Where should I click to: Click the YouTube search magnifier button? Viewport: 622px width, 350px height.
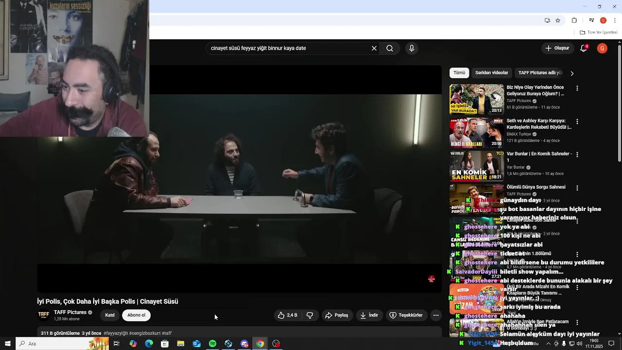click(390, 48)
